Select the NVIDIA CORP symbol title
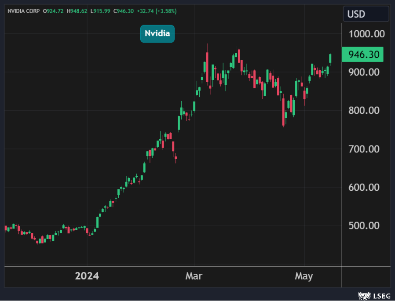Image resolution: width=395 pixels, height=301 pixels. (23, 11)
